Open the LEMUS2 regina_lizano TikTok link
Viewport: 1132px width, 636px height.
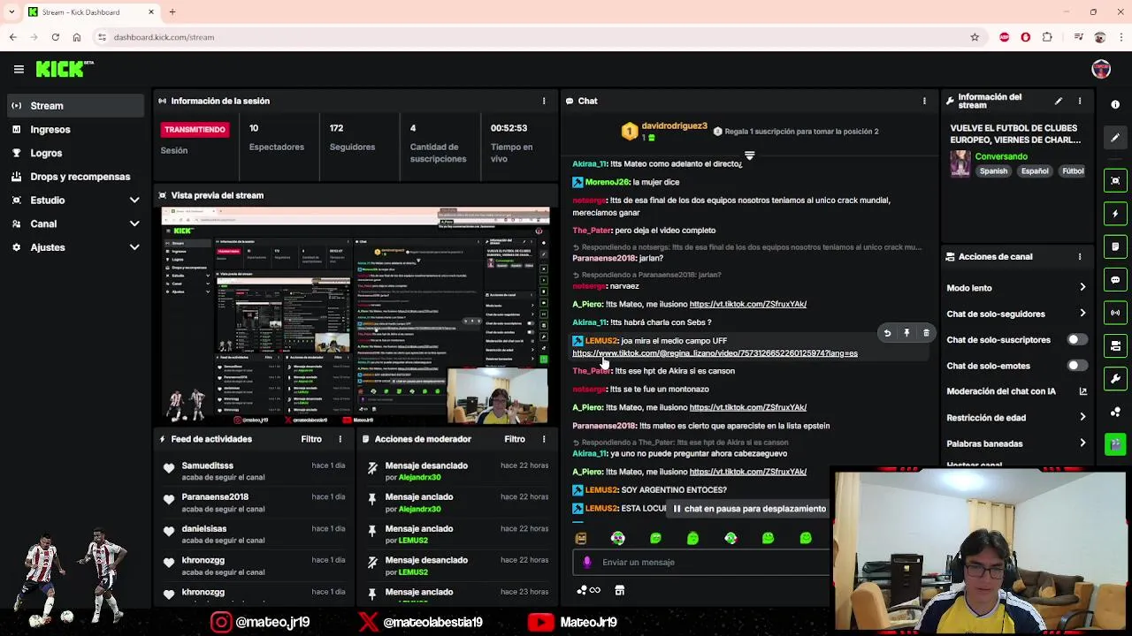[715, 353]
